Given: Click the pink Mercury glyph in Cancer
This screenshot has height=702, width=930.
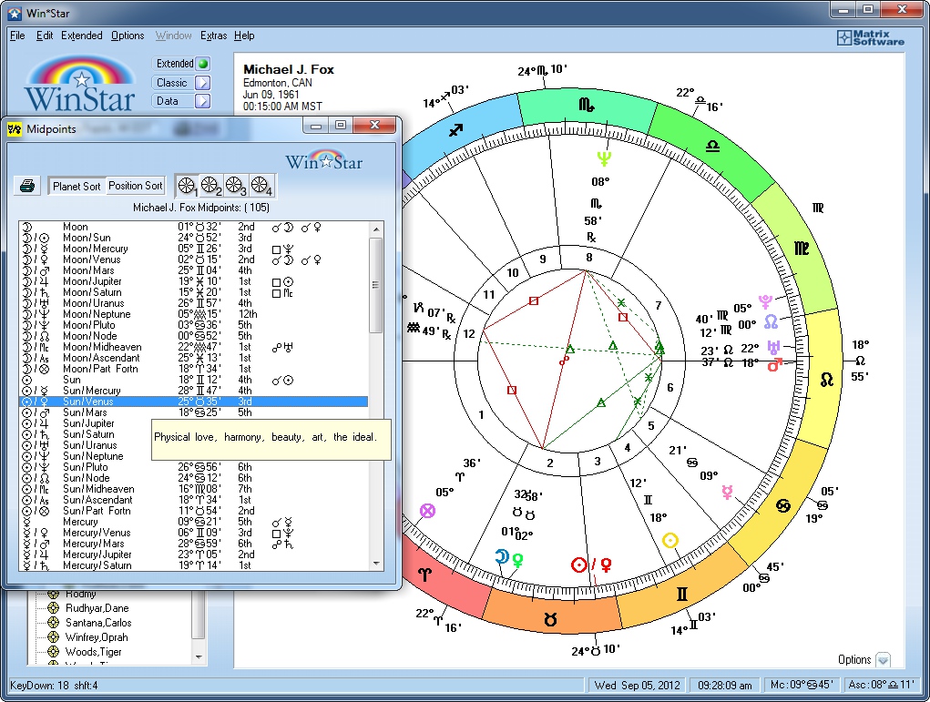Looking at the screenshot, I should [x=727, y=492].
